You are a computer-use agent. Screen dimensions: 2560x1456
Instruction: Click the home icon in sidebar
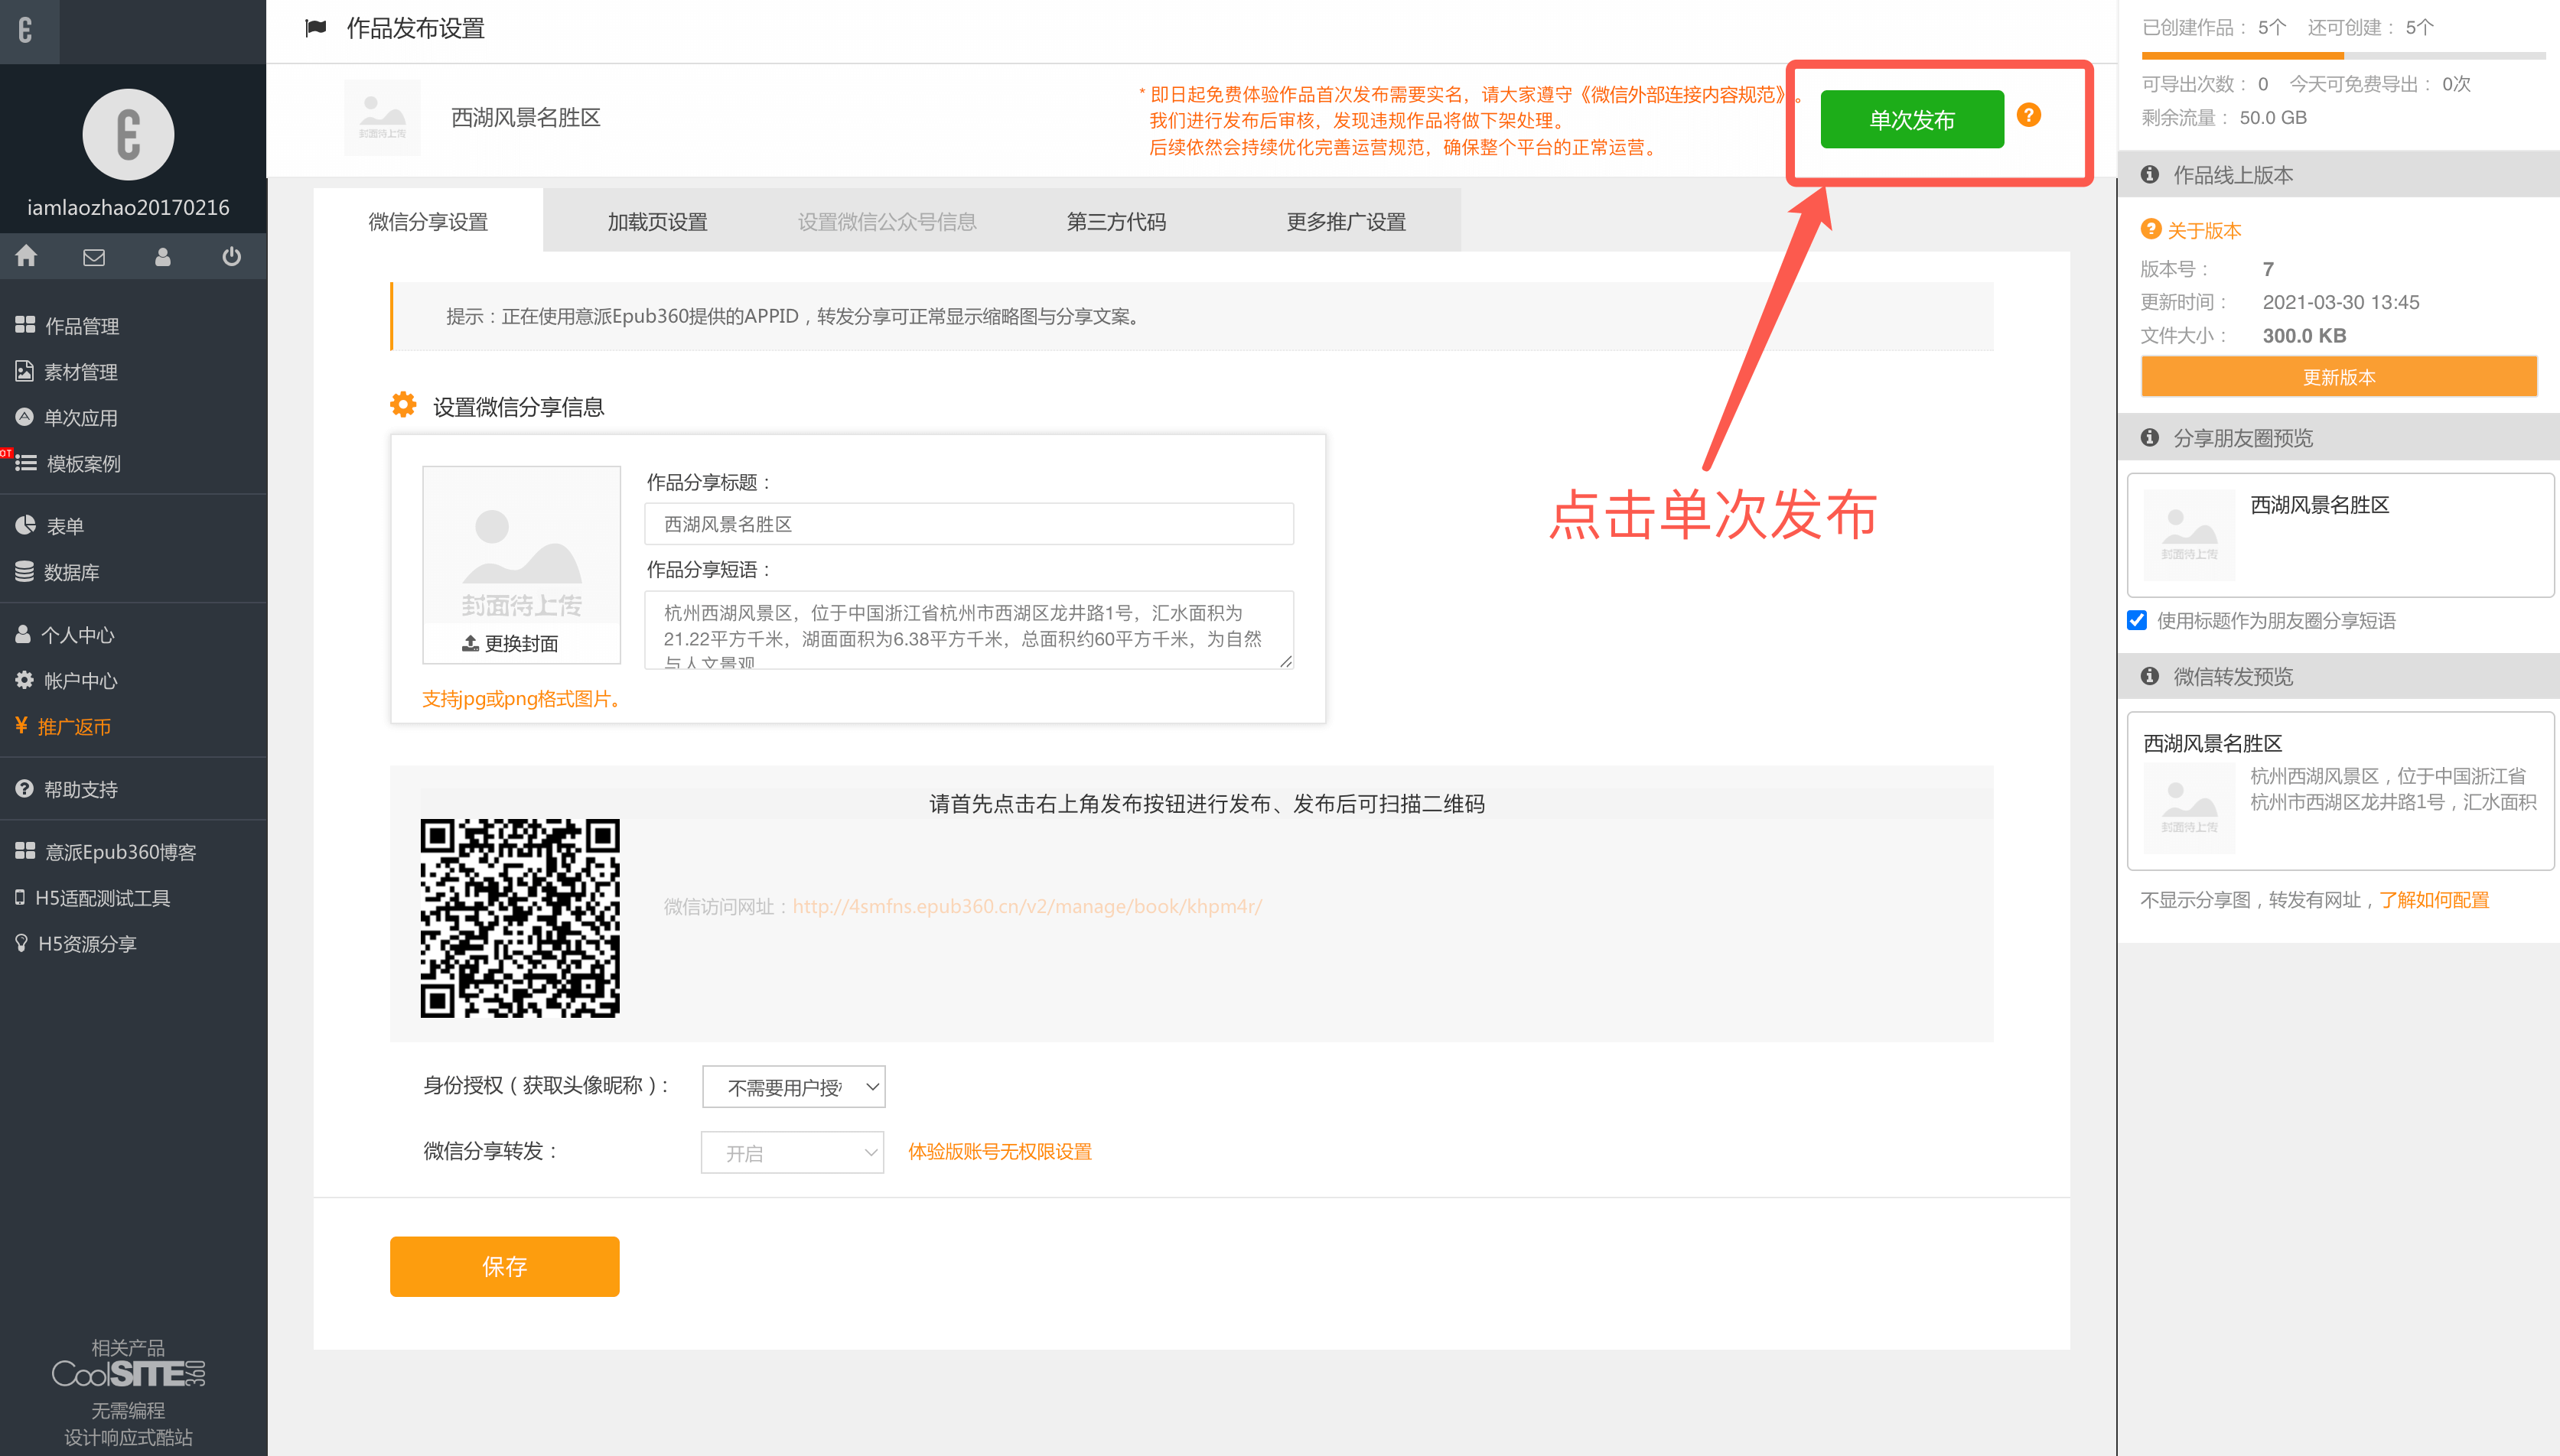click(x=26, y=257)
